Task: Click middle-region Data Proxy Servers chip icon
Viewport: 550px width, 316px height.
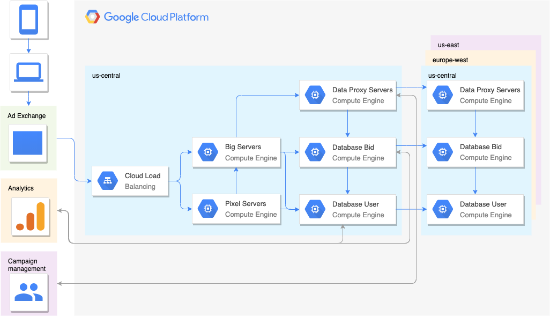Action: coord(315,95)
